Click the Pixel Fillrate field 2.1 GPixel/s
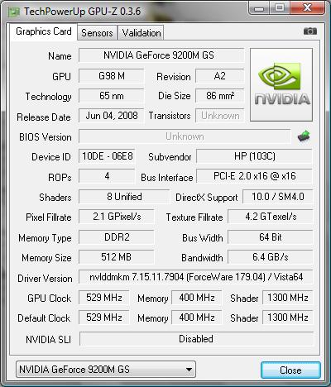Viewport: 331px width, 387px height. click(x=117, y=217)
